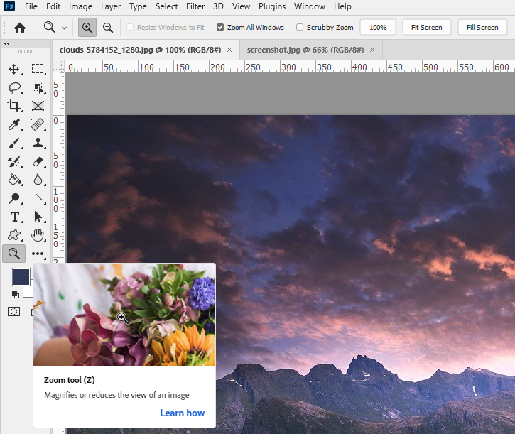The height and width of the screenshot is (434, 515).
Task: Select the Spot Healing Brush tool
Action: [38, 124]
